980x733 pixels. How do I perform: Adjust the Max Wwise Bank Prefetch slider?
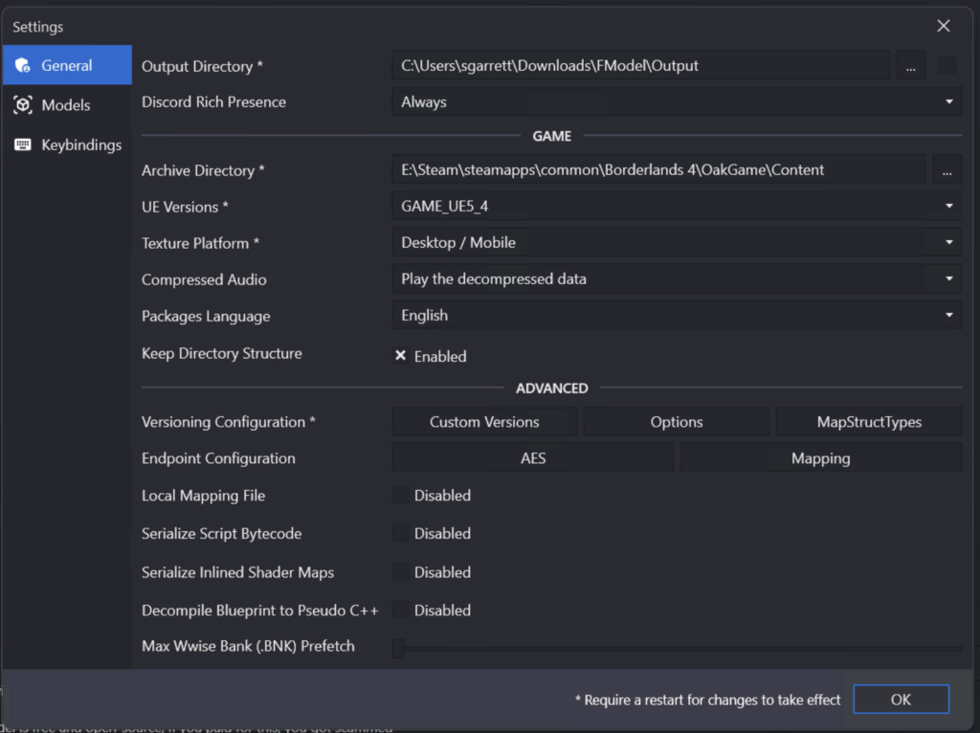tap(398, 649)
